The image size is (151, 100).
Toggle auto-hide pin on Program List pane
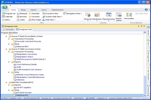pos(141,26)
